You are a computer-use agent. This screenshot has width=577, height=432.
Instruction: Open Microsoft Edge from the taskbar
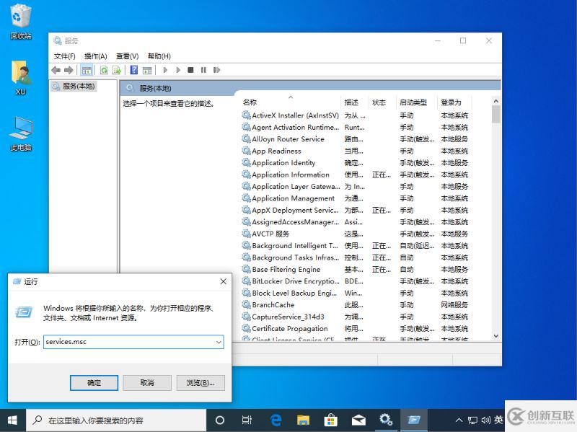click(x=276, y=420)
